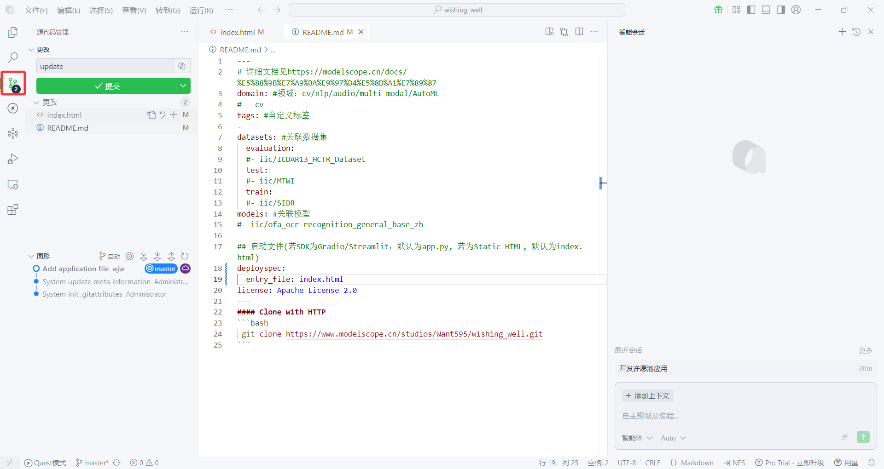Split the editor to the right
This screenshot has width=884, height=469.
point(579,32)
